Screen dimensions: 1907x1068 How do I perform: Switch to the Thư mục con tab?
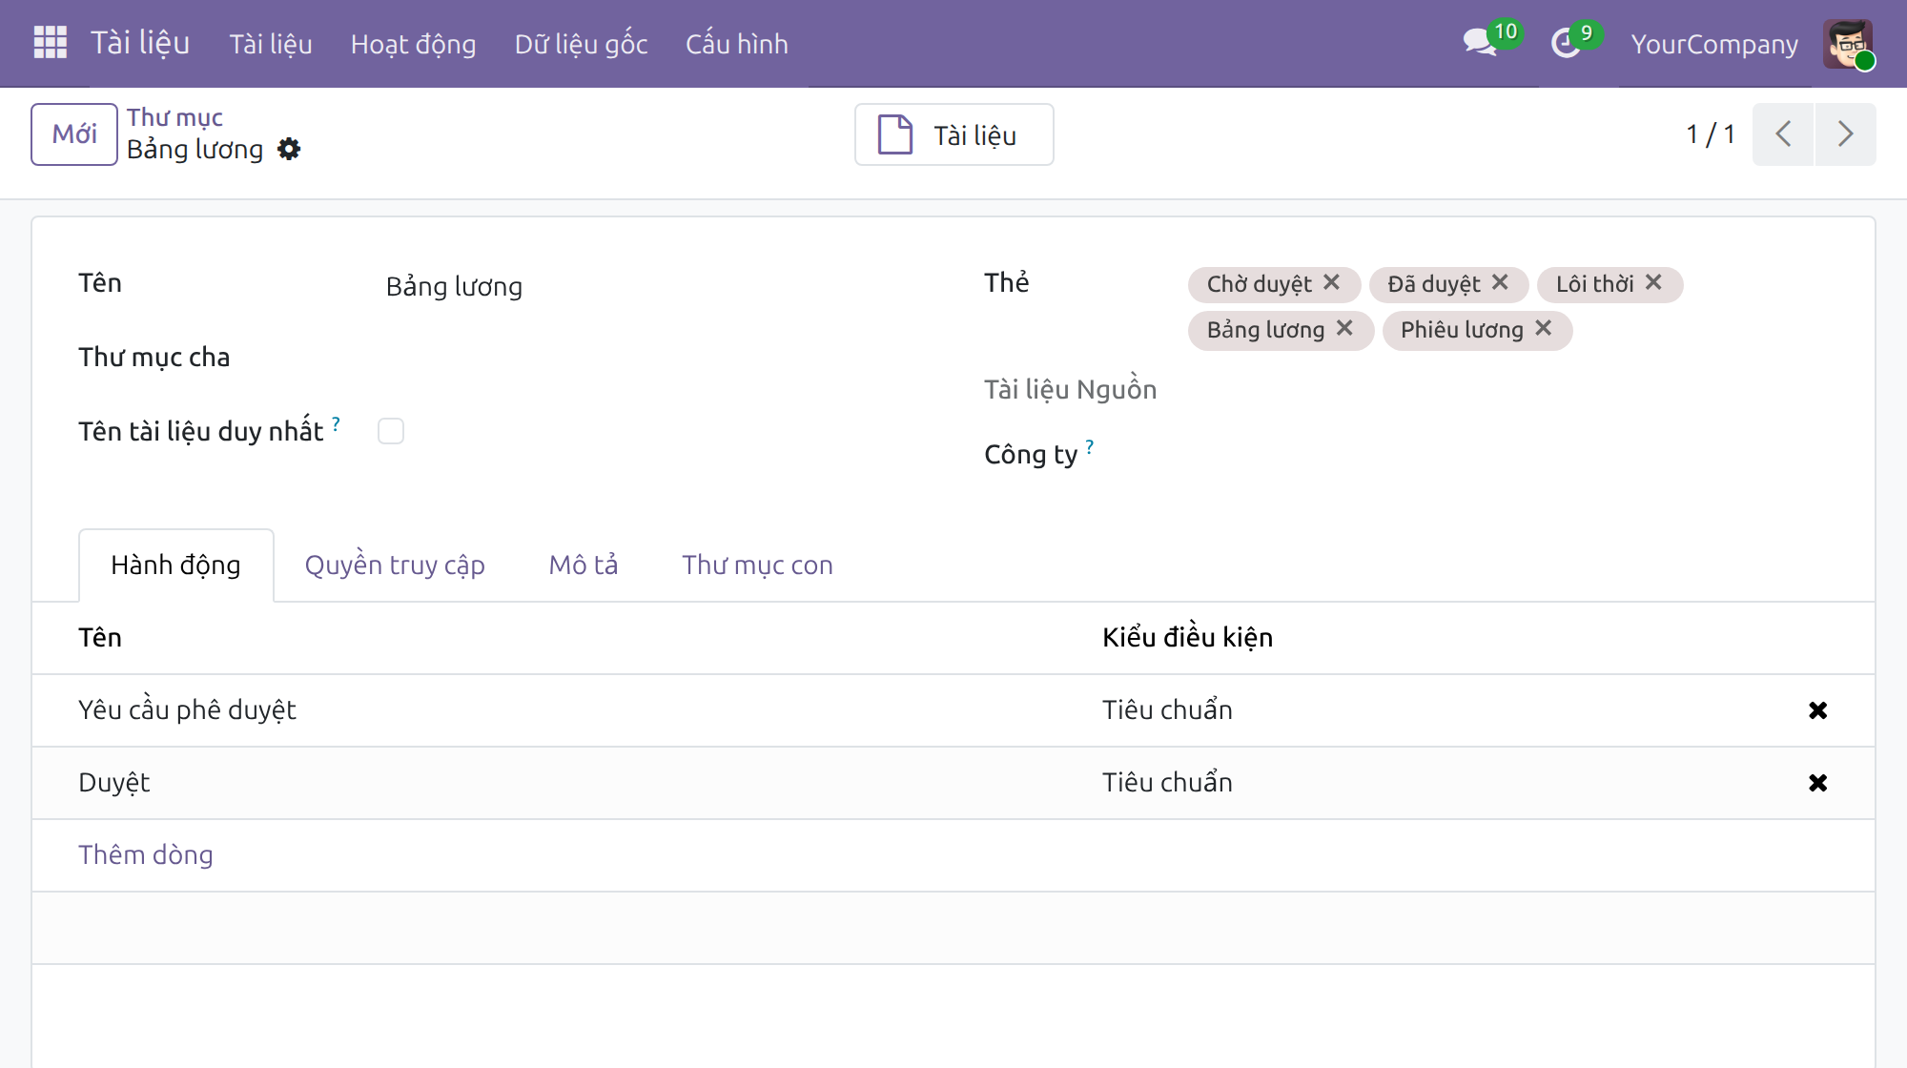[x=757, y=565]
